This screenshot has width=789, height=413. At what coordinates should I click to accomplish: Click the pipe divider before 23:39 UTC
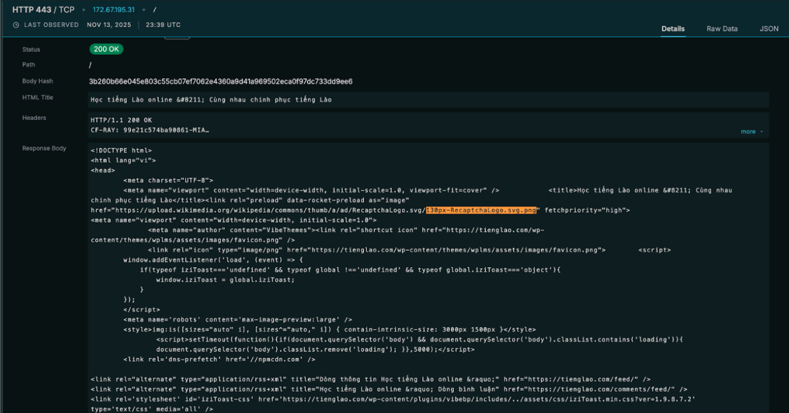(x=139, y=25)
